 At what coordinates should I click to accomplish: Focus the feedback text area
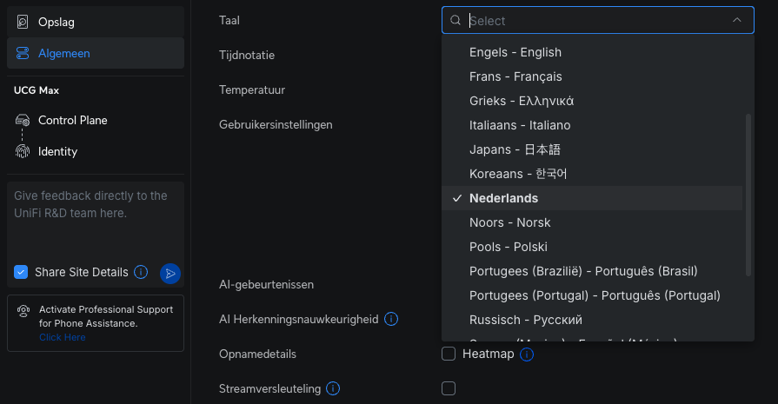click(95, 217)
